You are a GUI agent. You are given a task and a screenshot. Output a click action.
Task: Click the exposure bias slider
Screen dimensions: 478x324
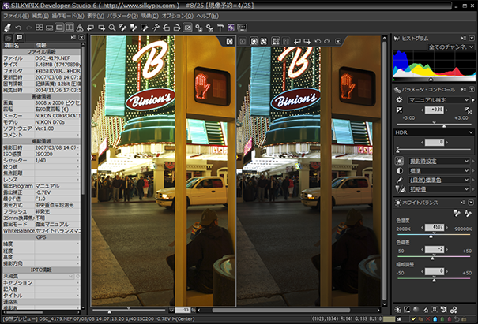pyautogui.click(x=434, y=125)
